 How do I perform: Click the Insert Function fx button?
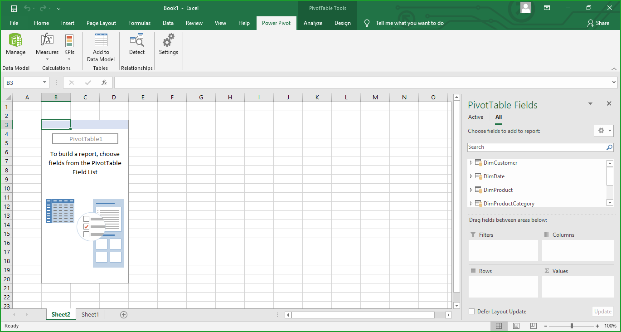tap(104, 83)
